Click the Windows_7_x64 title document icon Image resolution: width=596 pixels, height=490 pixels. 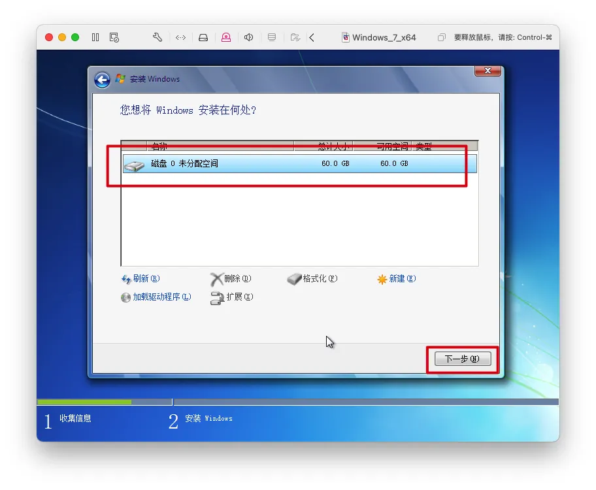(346, 37)
